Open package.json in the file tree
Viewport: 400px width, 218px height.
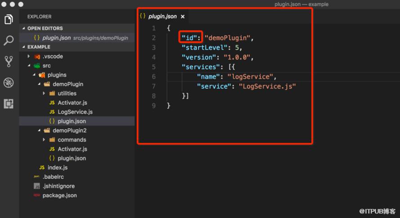tap(60, 195)
